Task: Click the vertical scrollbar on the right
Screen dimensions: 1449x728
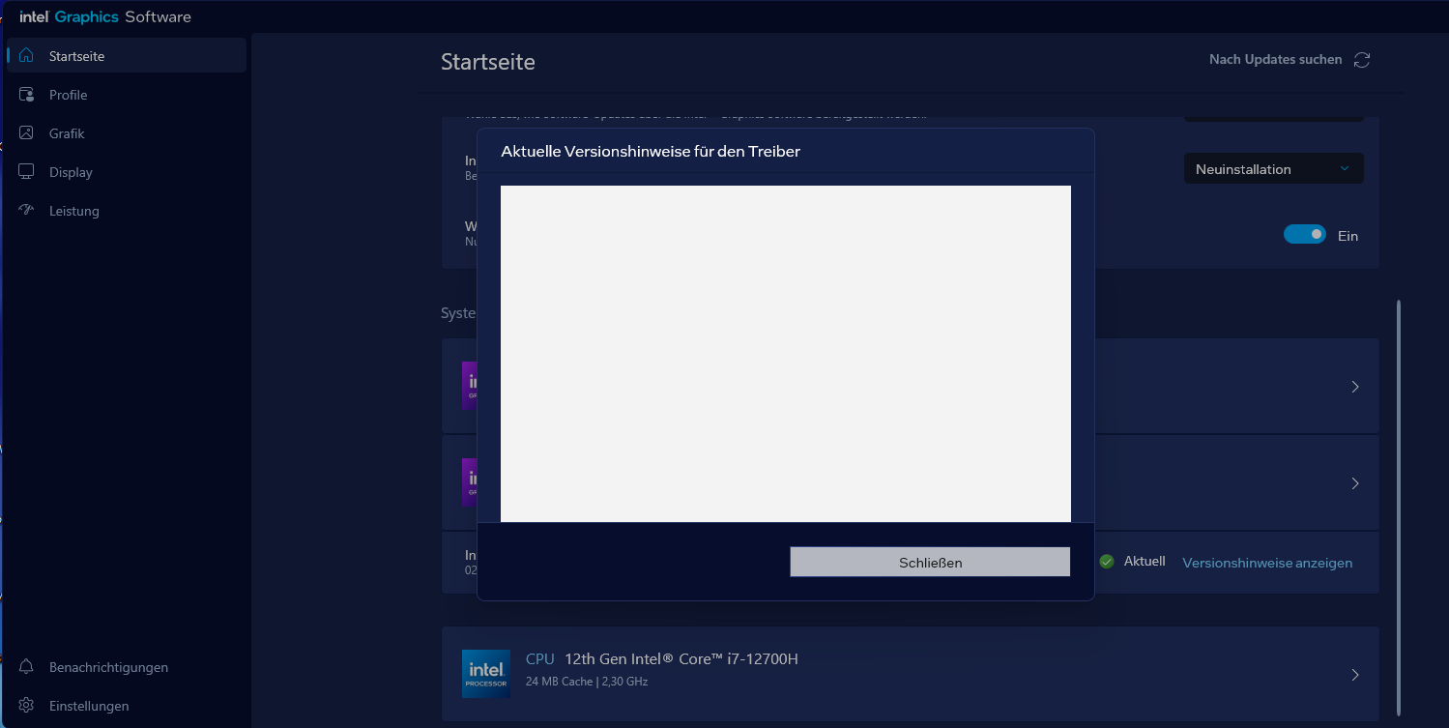Action: [1398, 503]
